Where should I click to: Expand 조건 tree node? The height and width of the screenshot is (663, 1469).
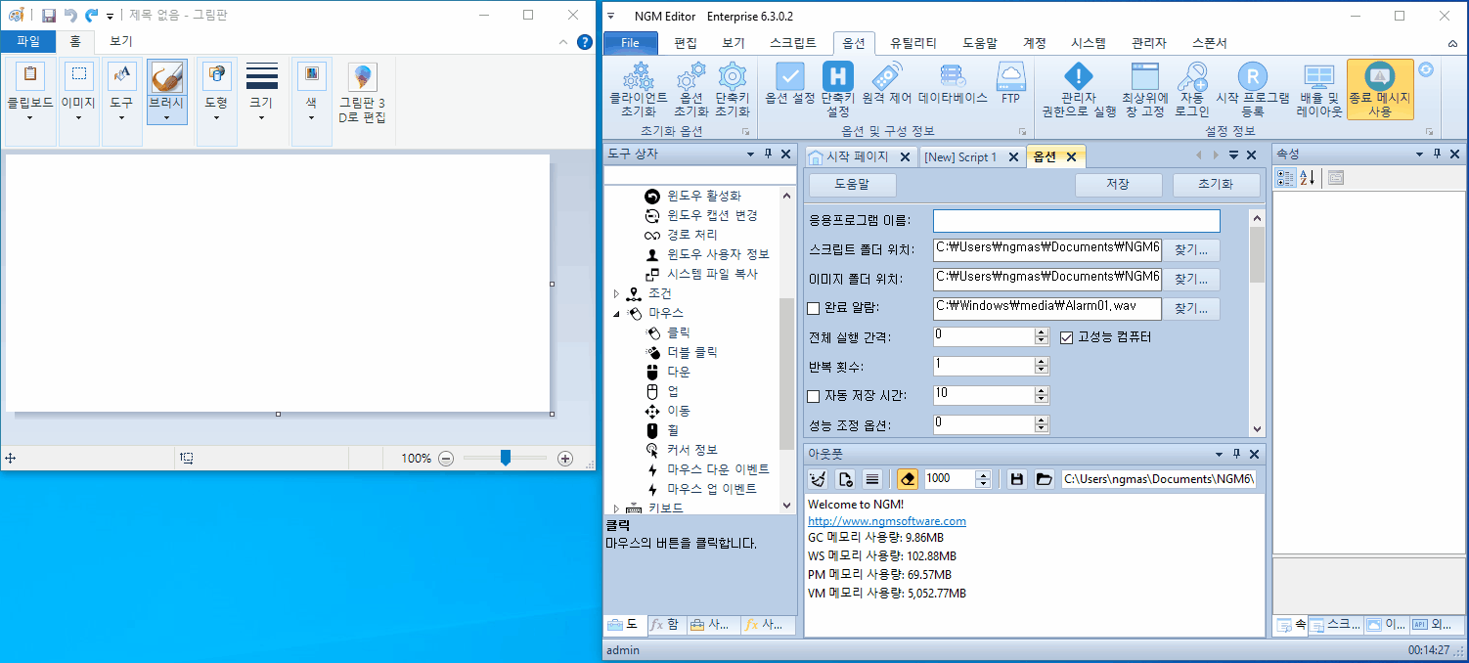coord(616,293)
